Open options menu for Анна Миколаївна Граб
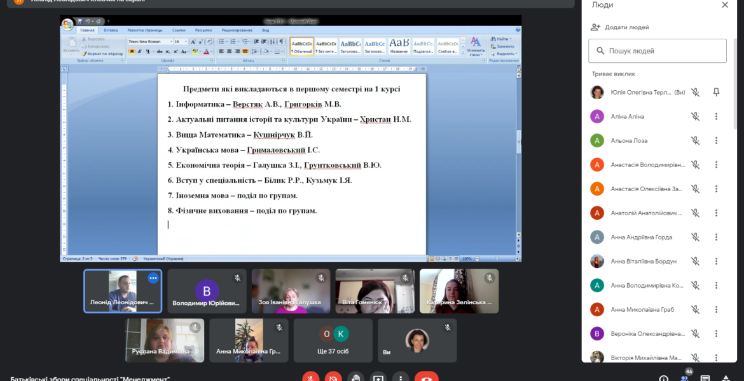 pyautogui.click(x=716, y=309)
